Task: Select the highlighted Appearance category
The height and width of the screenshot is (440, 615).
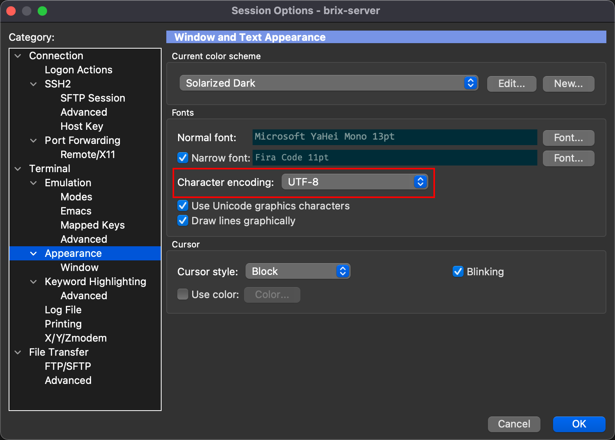Action: 73,253
